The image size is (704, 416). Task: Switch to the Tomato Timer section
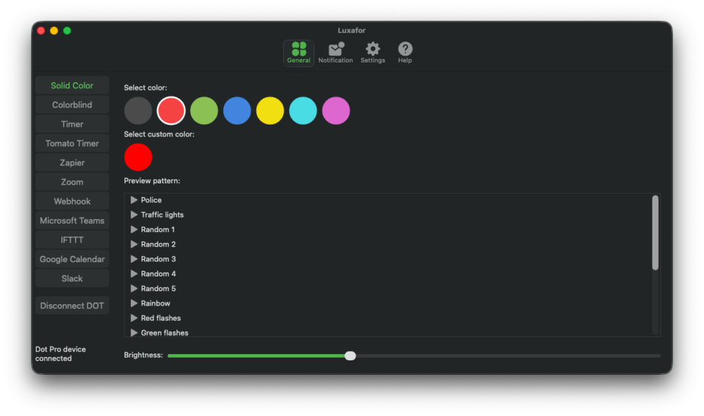(x=72, y=143)
